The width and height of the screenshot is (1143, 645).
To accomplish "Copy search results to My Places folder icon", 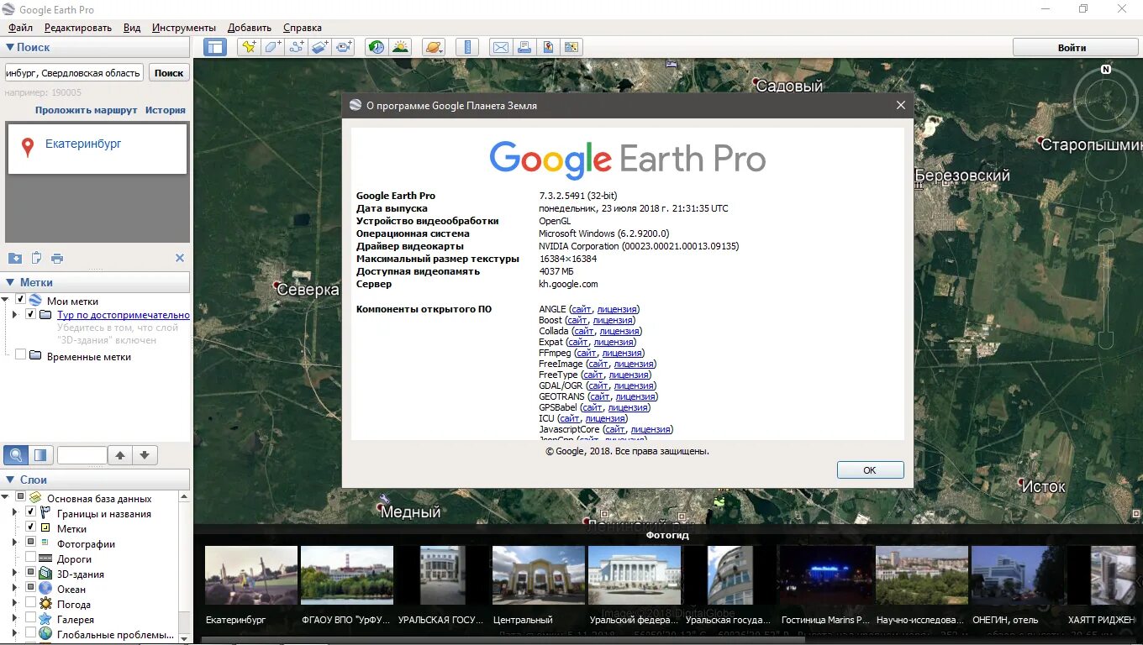I will coord(14,258).
